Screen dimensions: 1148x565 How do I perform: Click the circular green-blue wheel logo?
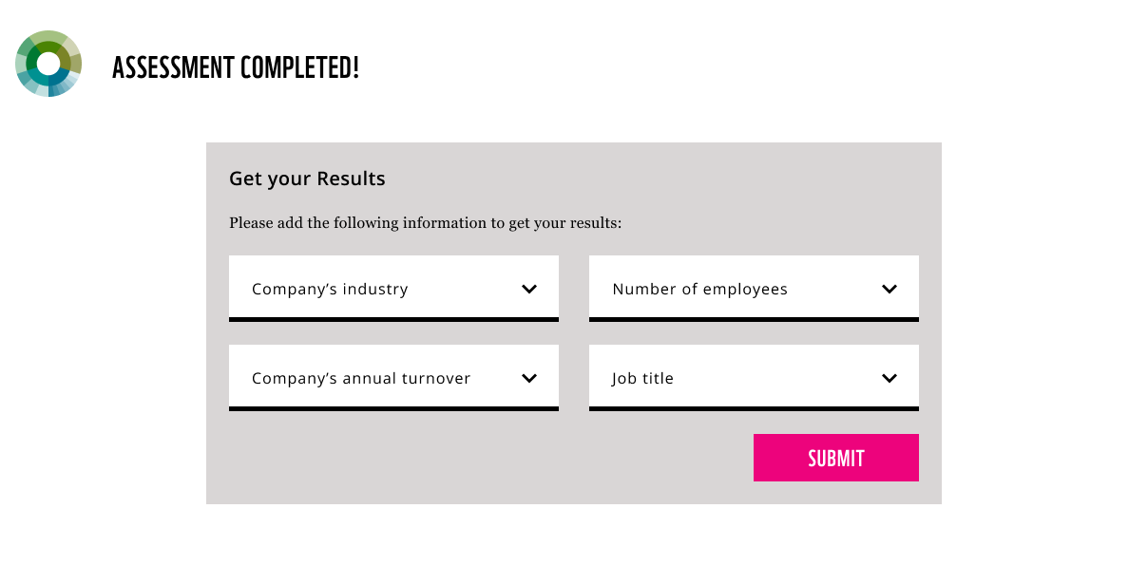48,64
